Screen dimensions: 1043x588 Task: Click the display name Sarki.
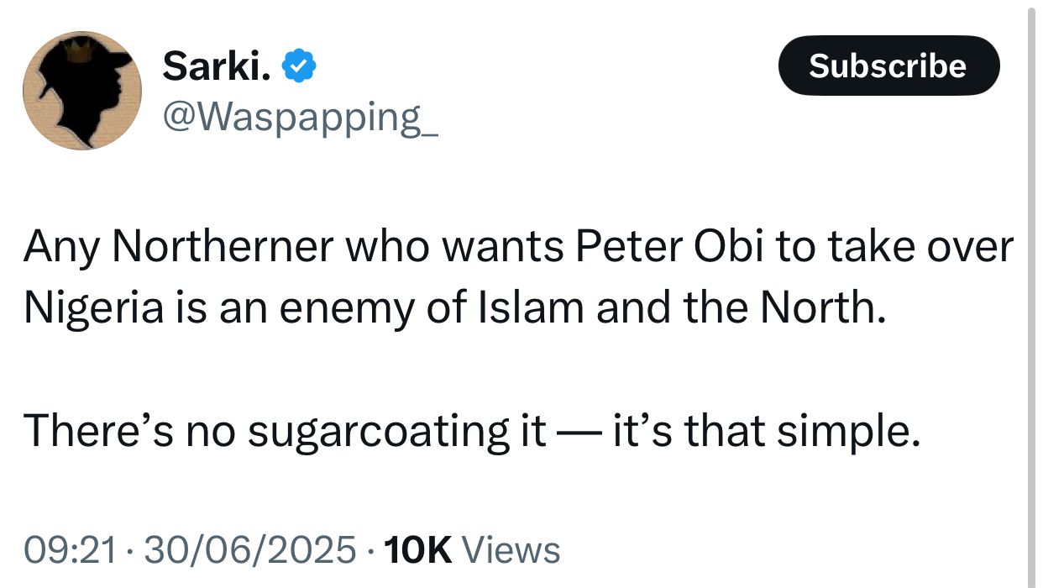click(x=216, y=66)
